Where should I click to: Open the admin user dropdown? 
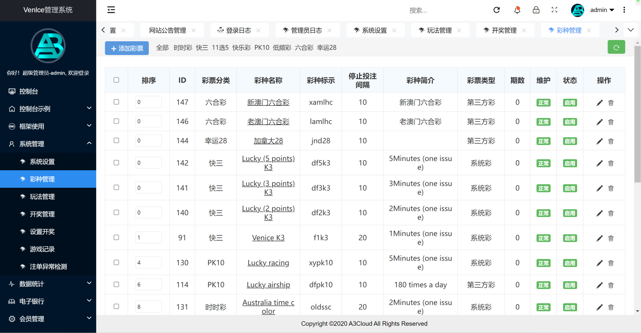(x=602, y=10)
